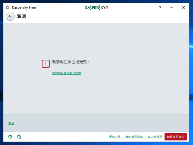Click the 激活 page heading
Screen dimensions: 193x145
(21, 16)
